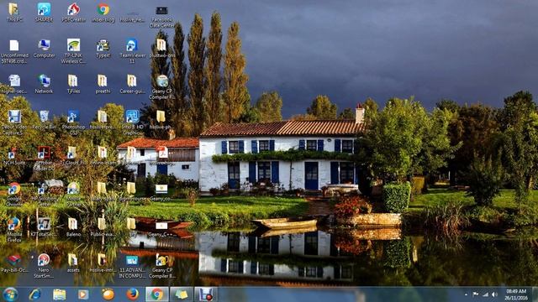Open the Baleno folder
Image resolution: width=538 pixels, height=302 pixels.
(73, 227)
